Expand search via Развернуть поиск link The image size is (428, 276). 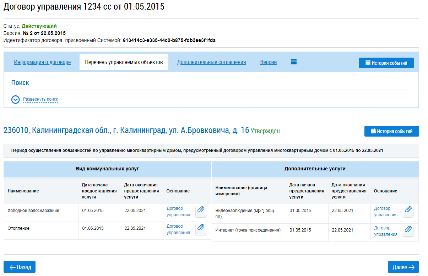(x=40, y=100)
